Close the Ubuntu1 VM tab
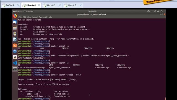177x100 pixels. 39,5
